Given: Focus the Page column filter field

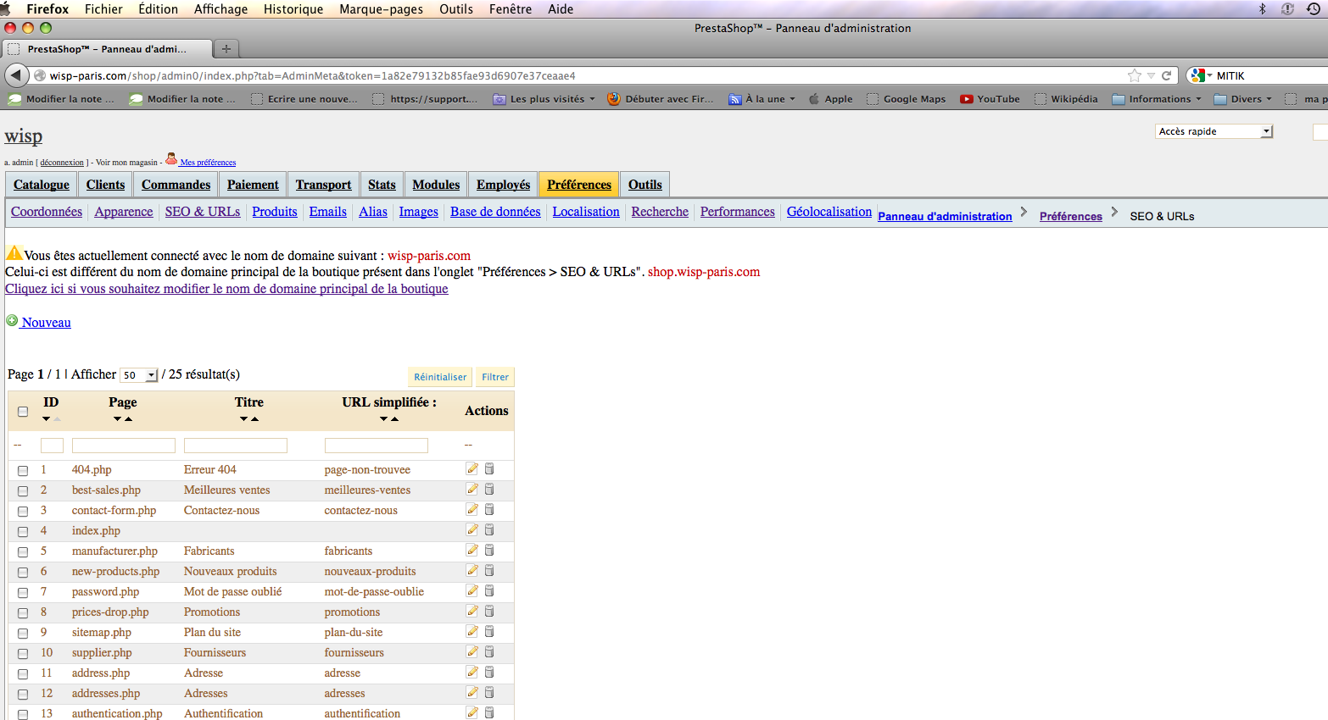Looking at the screenshot, I should pos(124,446).
